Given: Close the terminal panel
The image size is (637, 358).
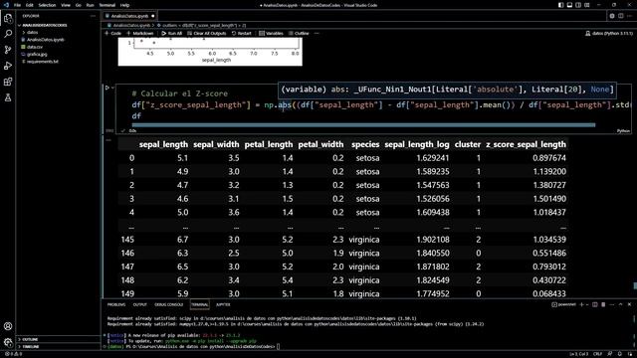Looking at the screenshot, I should click(x=629, y=304).
